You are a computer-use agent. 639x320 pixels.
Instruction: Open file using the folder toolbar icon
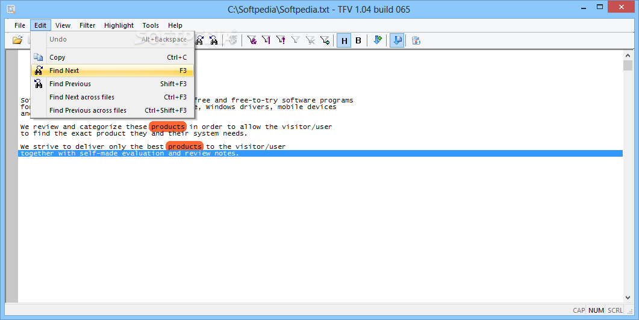tap(17, 40)
